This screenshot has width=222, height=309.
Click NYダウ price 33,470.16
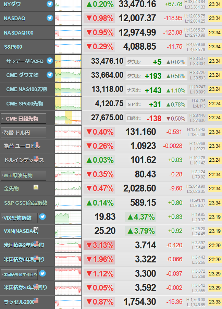click(137, 4)
